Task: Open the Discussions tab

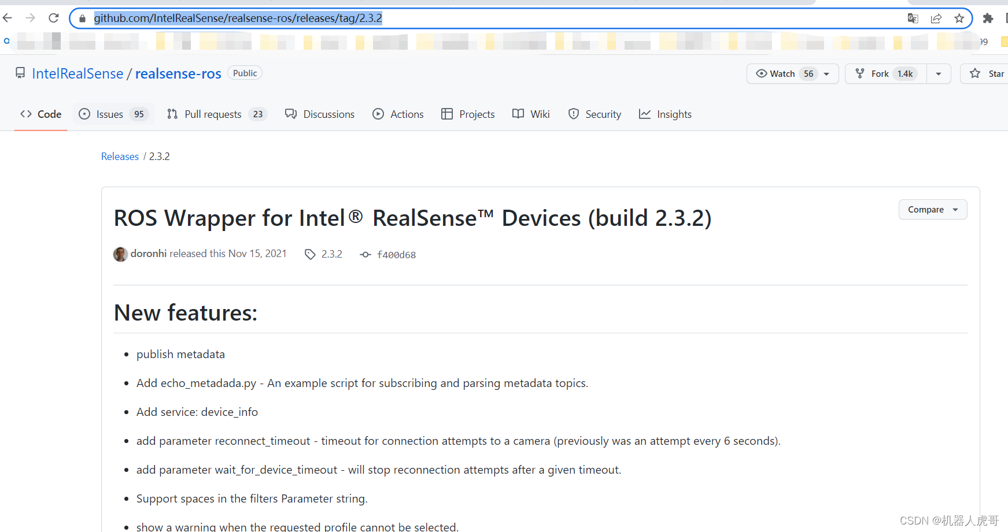Action: click(320, 114)
